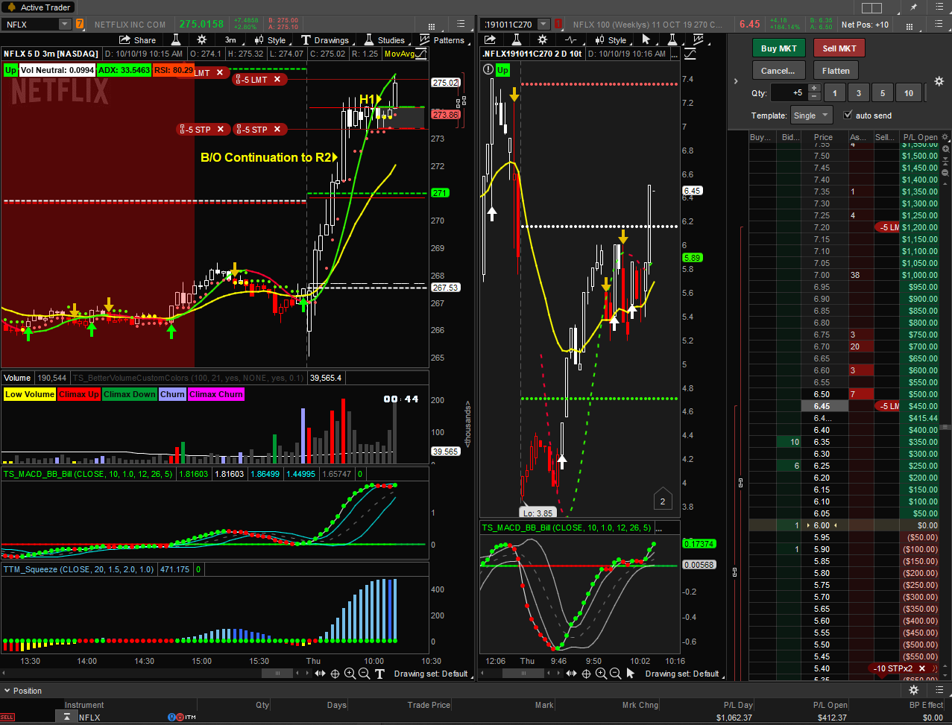The height and width of the screenshot is (725, 952).
Task: Open the MovAvg chart mode icon on NFLX chart
Action: [421, 54]
